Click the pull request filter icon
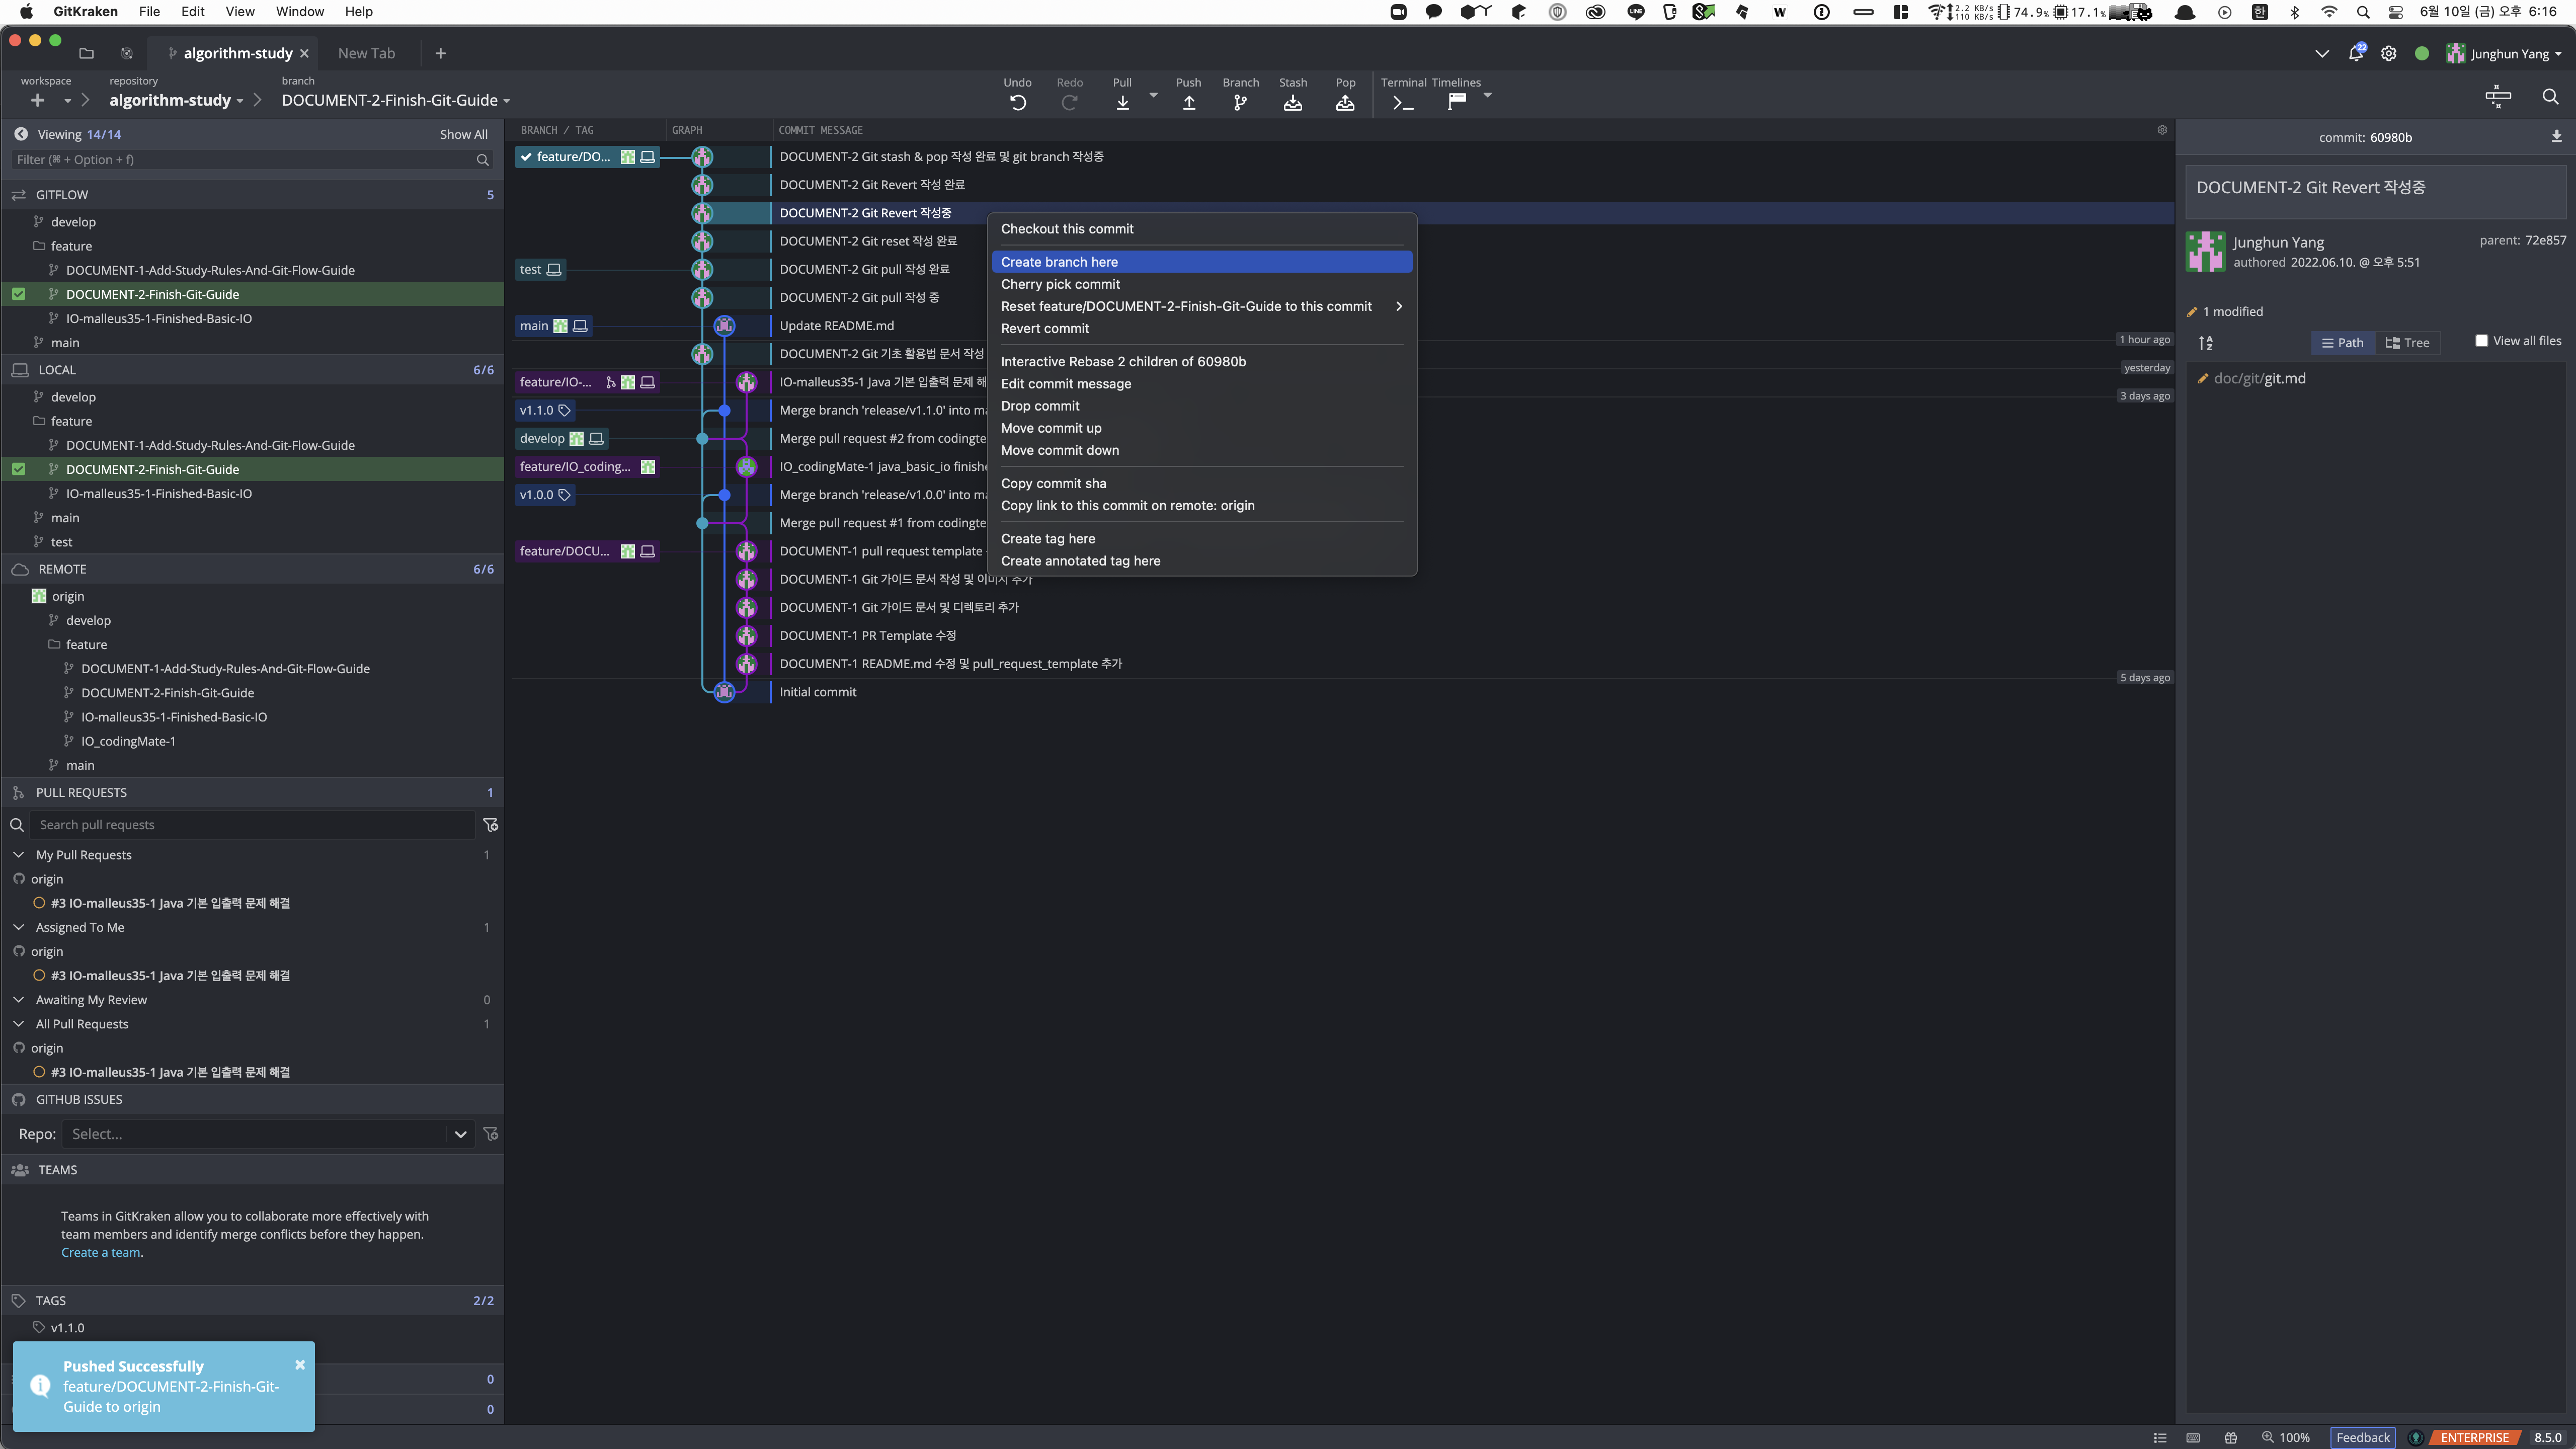The height and width of the screenshot is (1449, 2576). point(490,825)
